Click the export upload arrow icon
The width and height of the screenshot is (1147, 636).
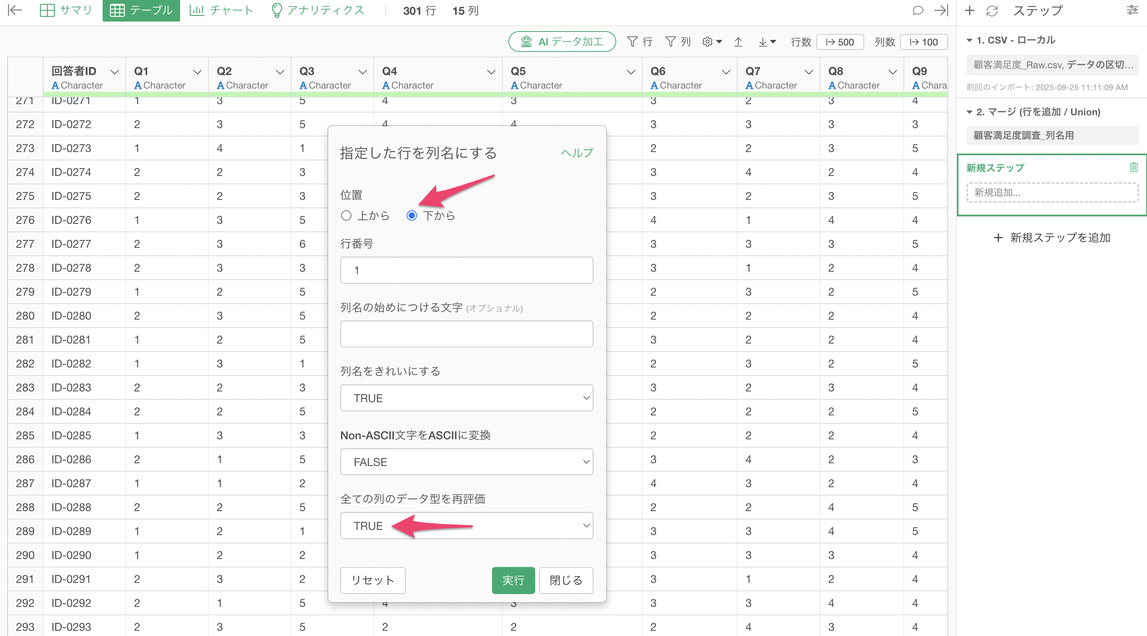(x=738, y=42)
